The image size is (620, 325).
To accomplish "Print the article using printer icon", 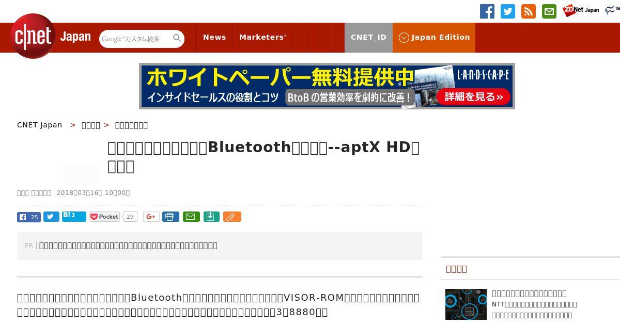I will (171, 217).
